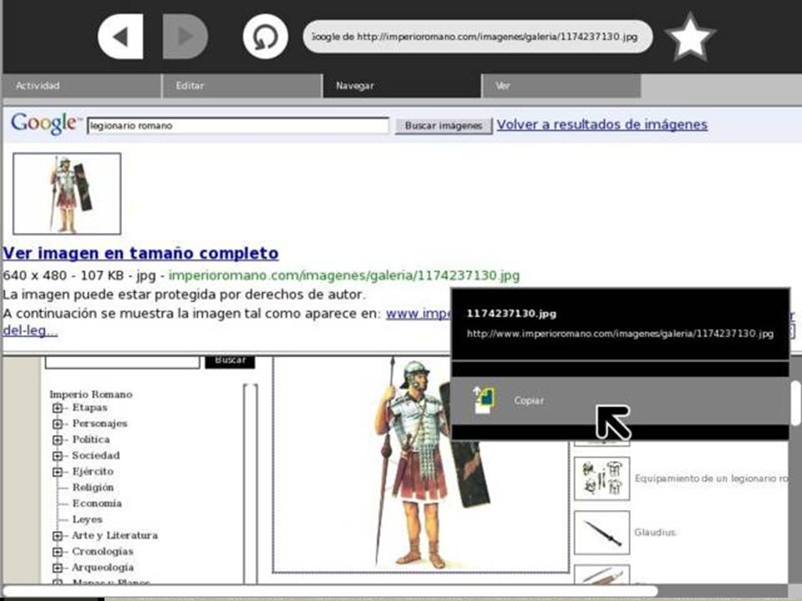802x601 pixels.
Task: Expand the Etapas tree node
Action: click(x=58, y=408)
